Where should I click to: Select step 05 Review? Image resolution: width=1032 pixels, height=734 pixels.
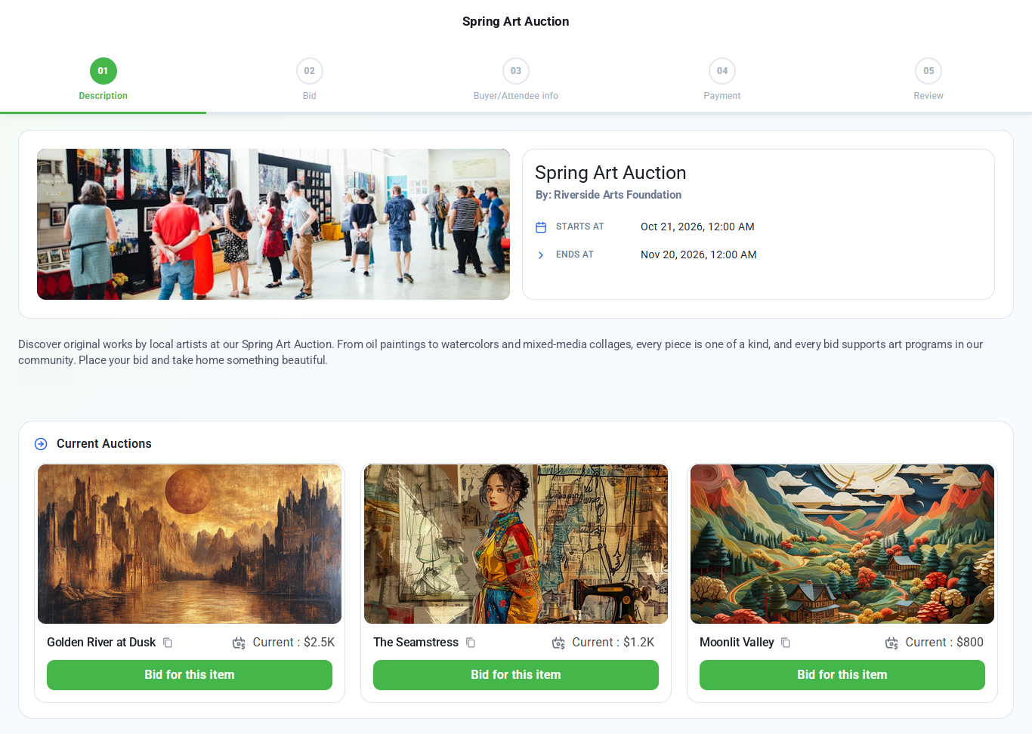tap(928, 79)
